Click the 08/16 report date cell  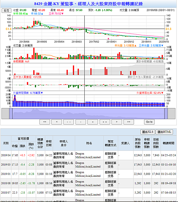(49, 183)
